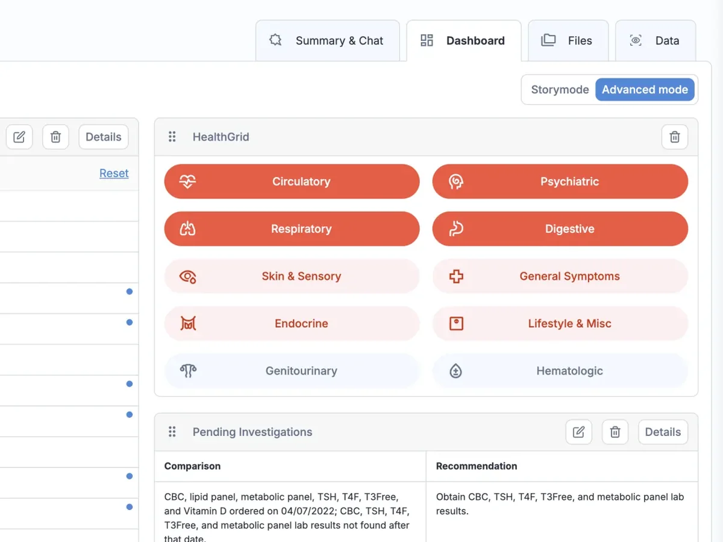Open the Endocrine category
This screenshot has width=723, height=542.
[x=292, y=323]
